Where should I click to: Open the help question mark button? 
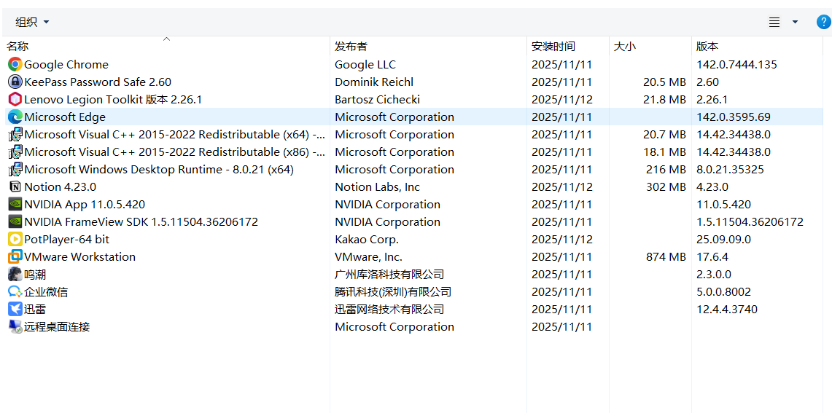(823, 22)
